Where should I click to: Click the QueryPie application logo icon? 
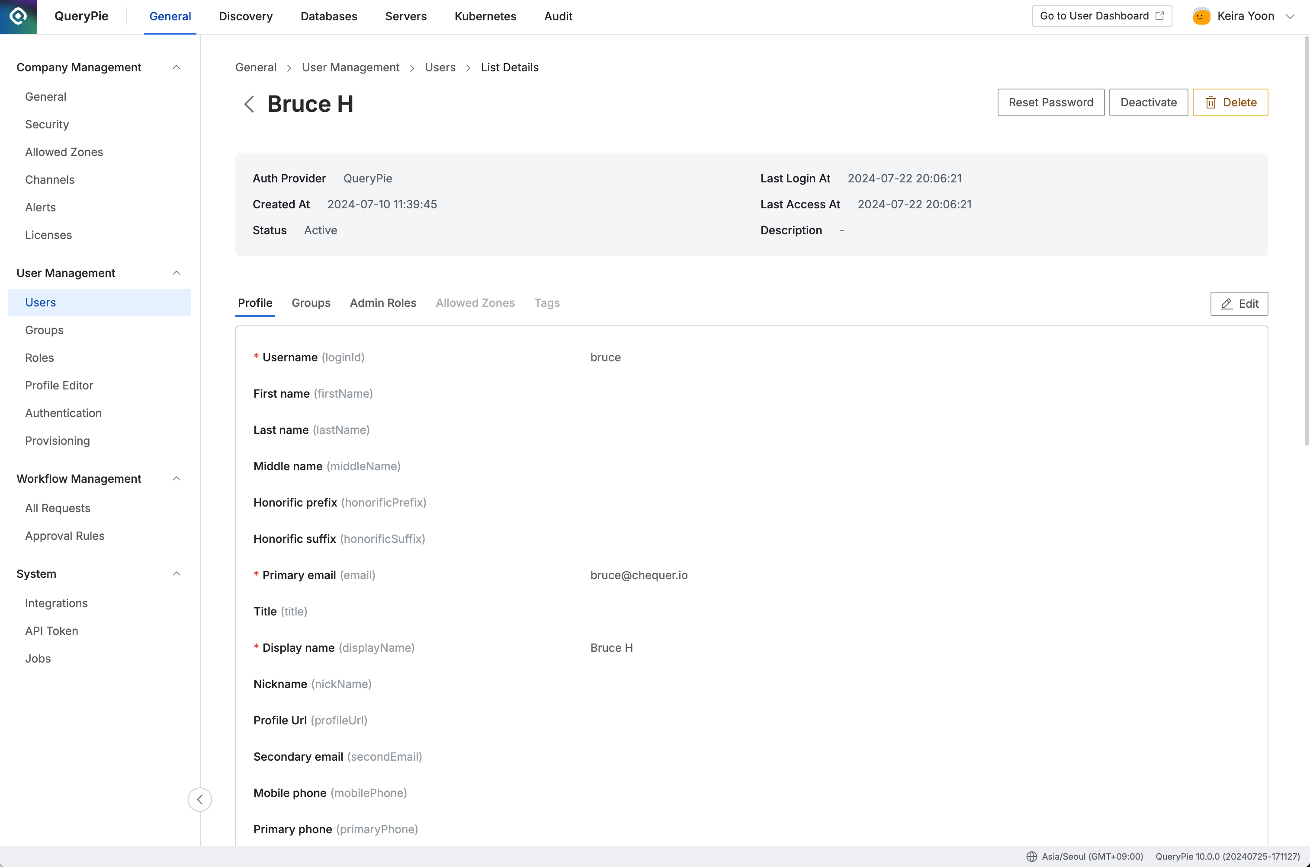click(x=17, y=16)
